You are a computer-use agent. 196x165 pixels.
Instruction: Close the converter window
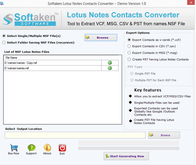point(191,2)
